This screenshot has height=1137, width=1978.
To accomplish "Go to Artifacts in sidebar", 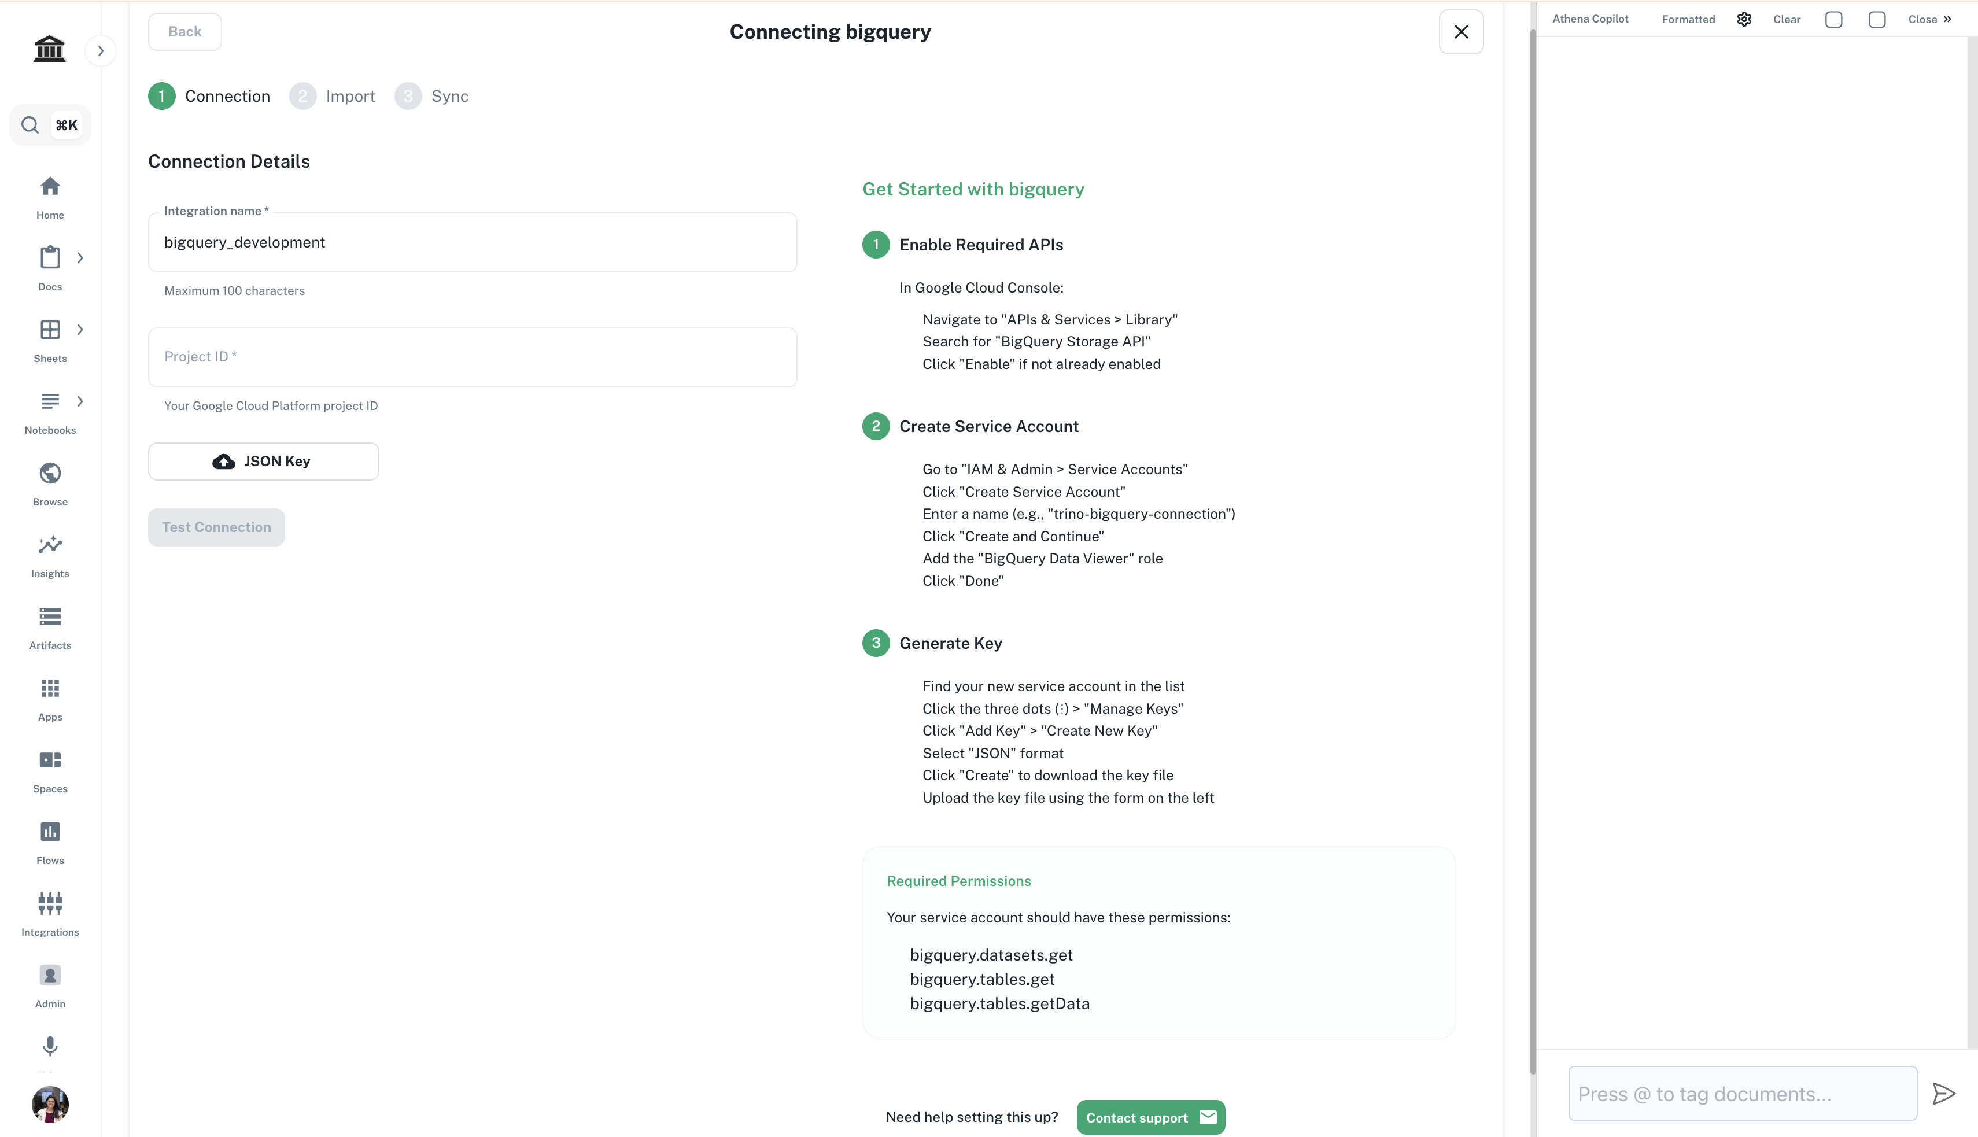I will [50, 617].
